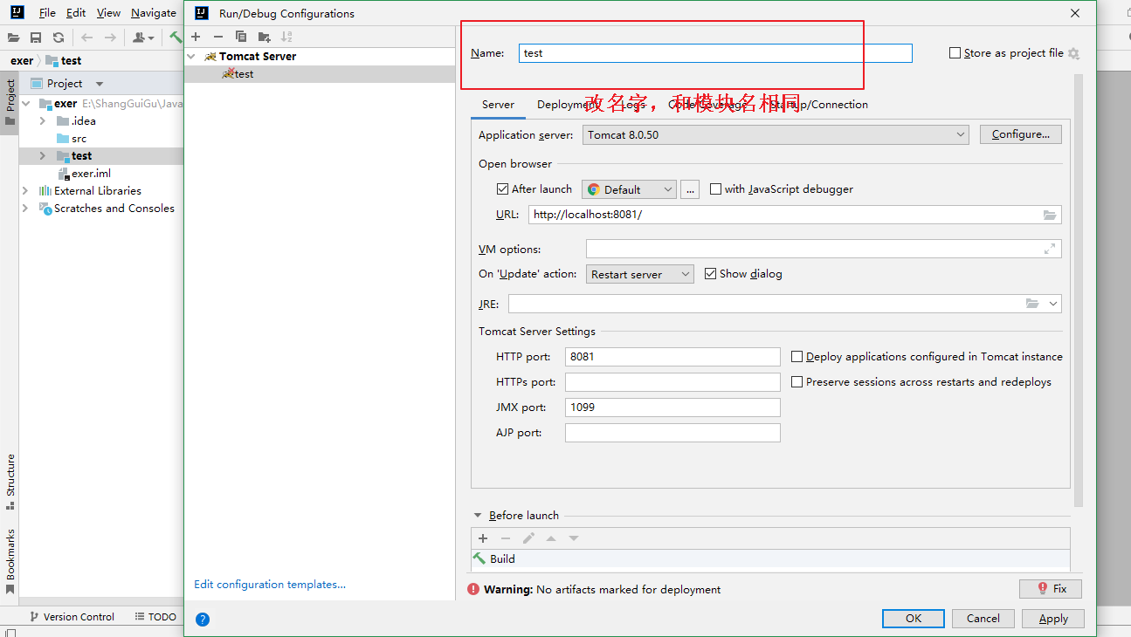The image size is (1131, 637).
Task: Open the help question mark icon
Action: point(203,620)
